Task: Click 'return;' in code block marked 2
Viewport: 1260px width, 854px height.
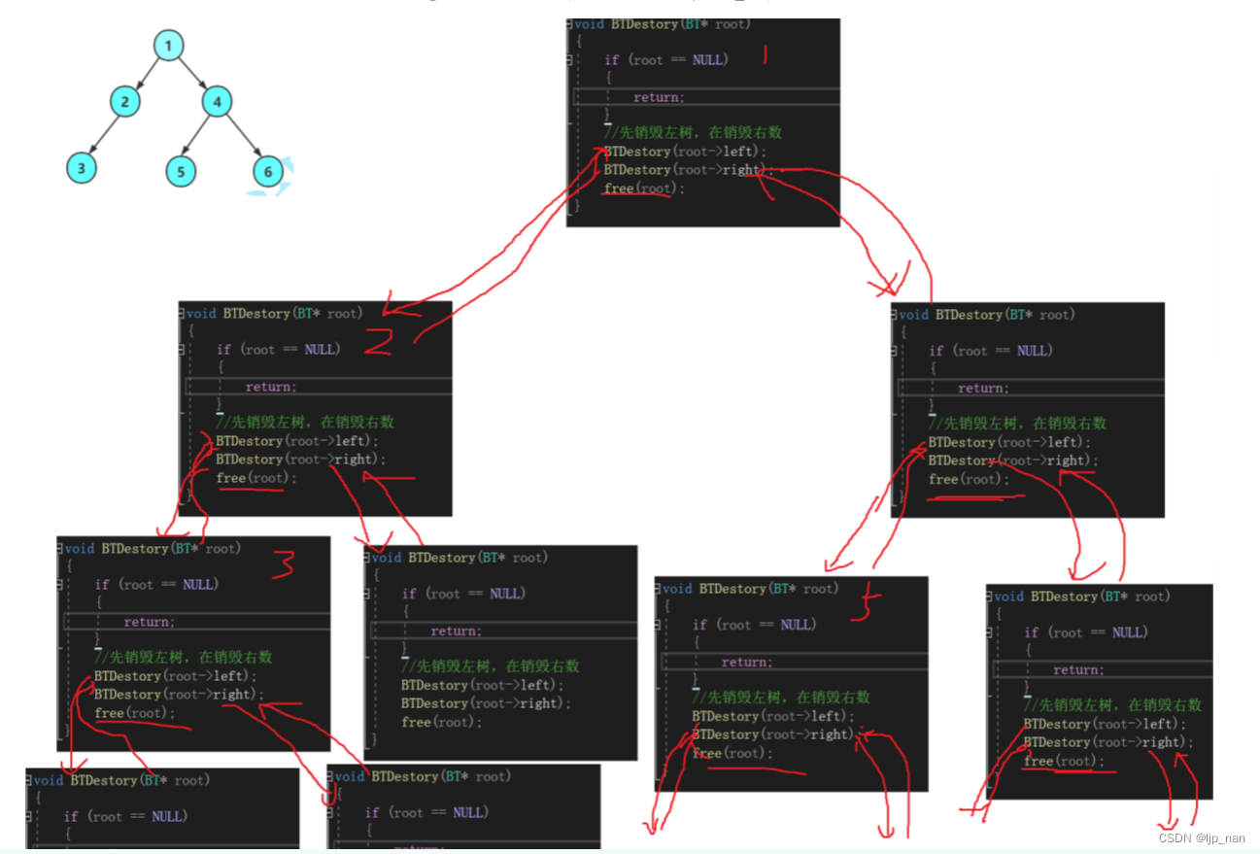Action: 271,387
